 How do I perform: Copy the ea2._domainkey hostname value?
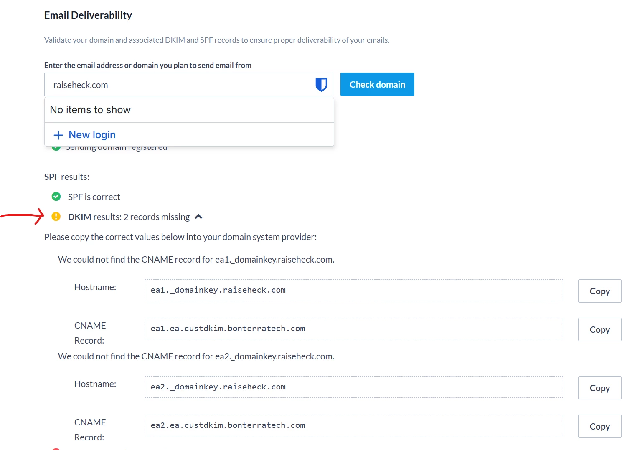point(599,388)
